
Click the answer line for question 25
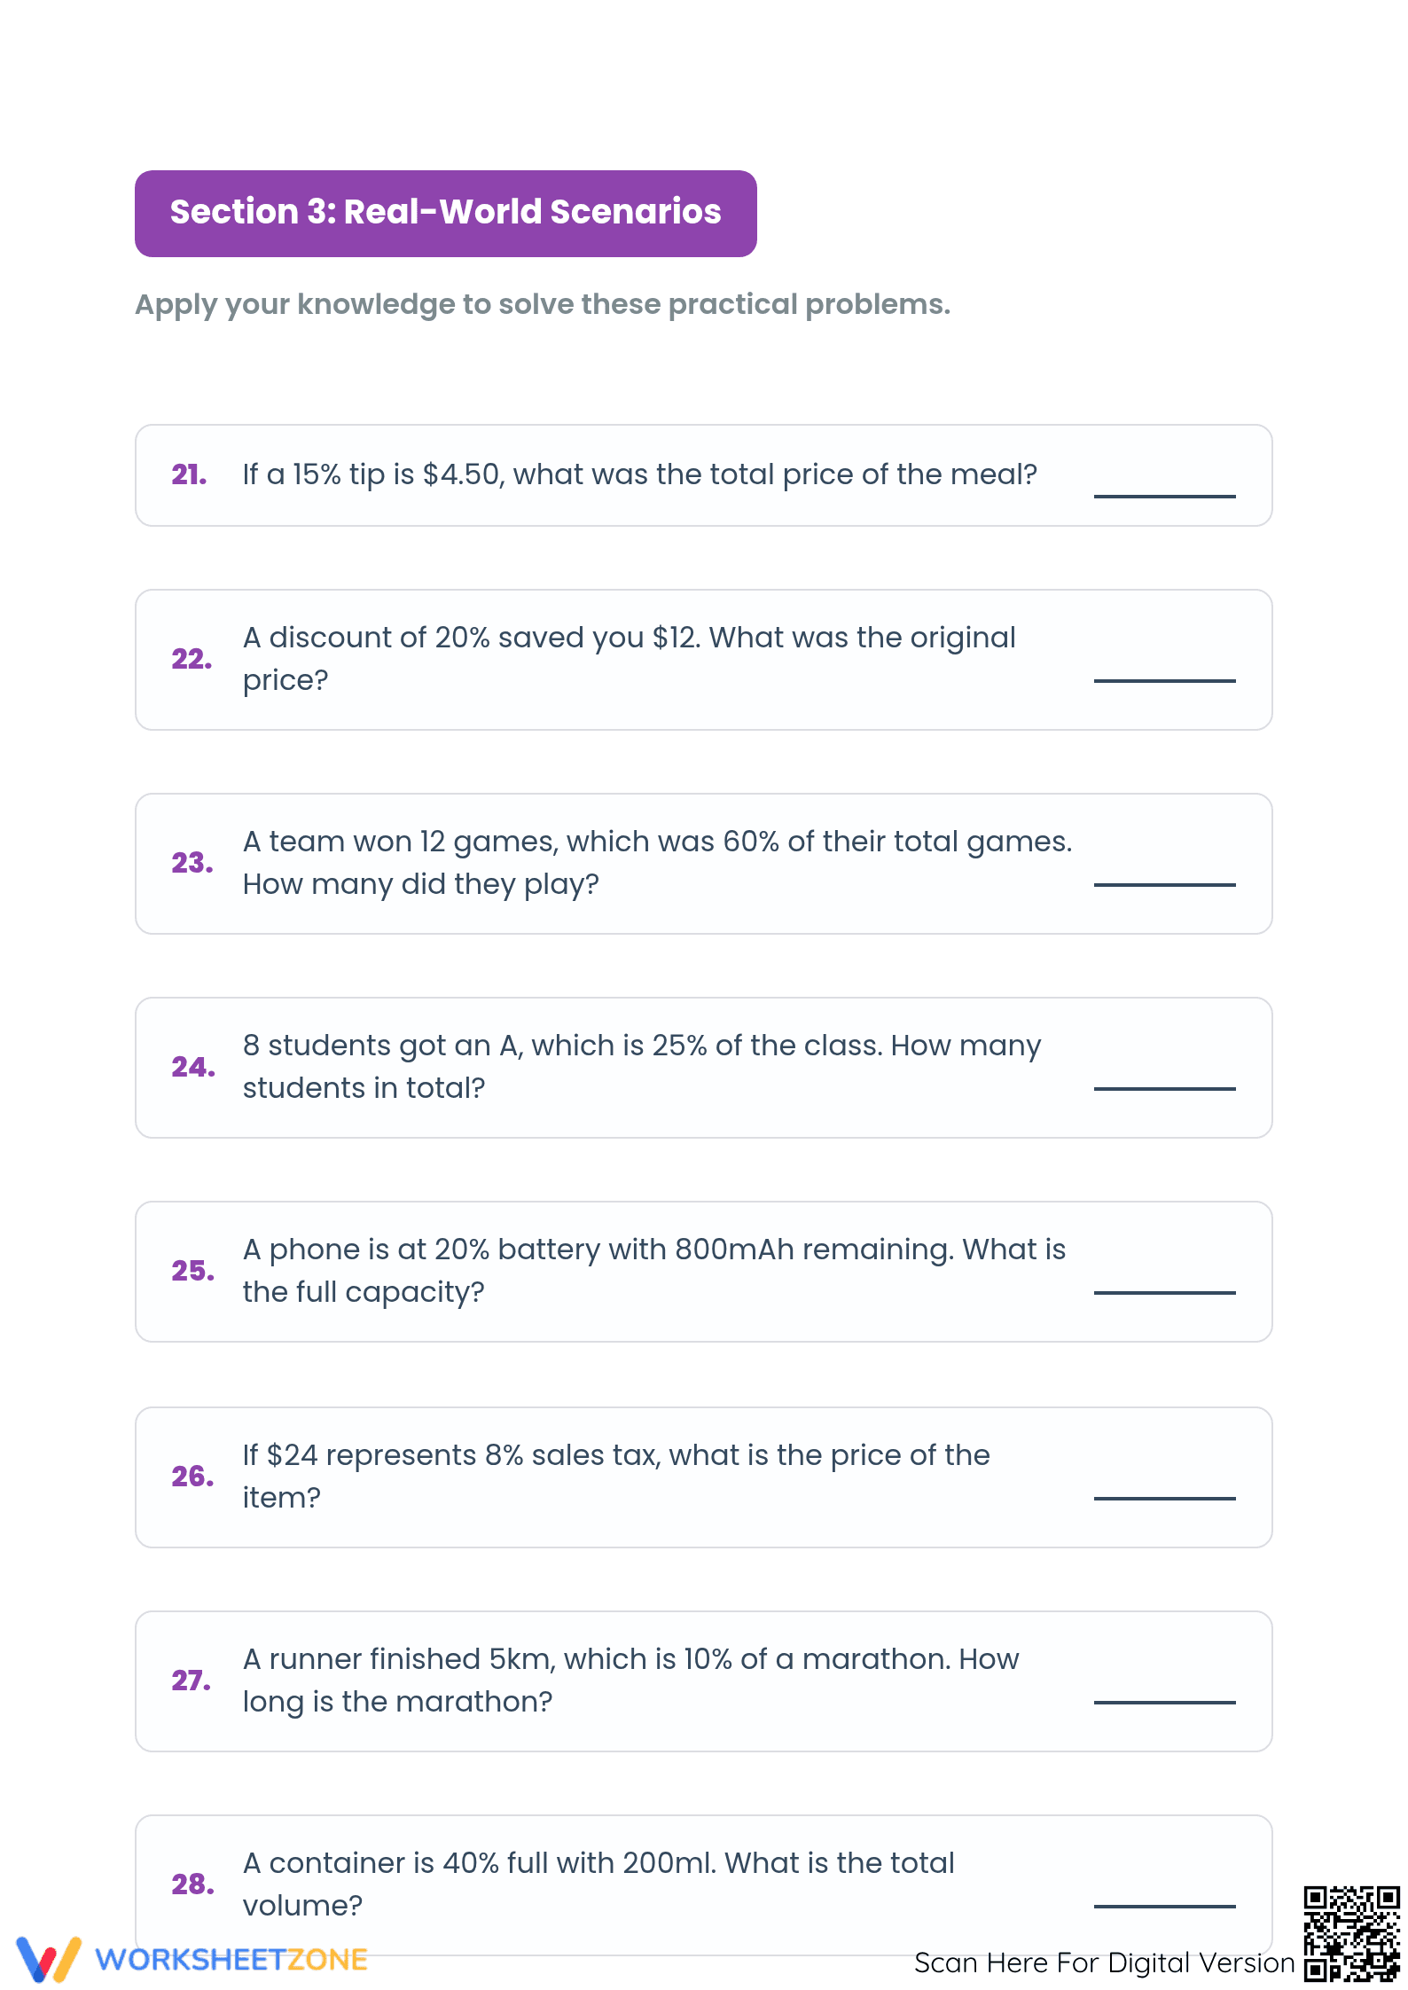1164,1292
